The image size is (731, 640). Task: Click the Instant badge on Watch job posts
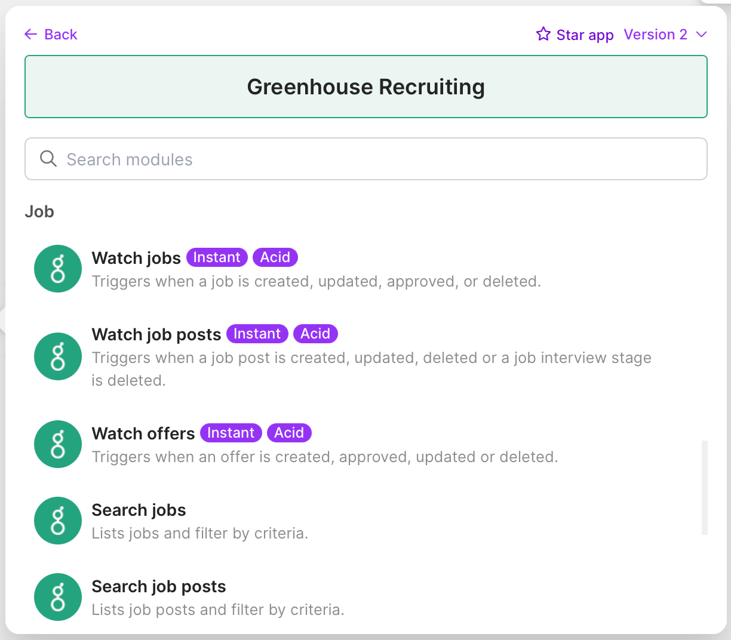click(257, 334)
